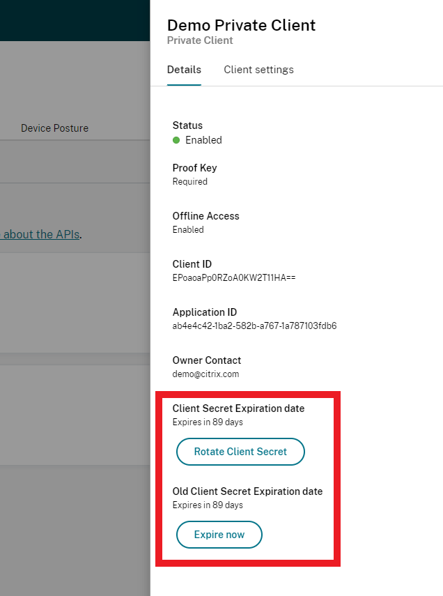Click the demo@citrix.com owner contact email

click(x=205, y=374)
